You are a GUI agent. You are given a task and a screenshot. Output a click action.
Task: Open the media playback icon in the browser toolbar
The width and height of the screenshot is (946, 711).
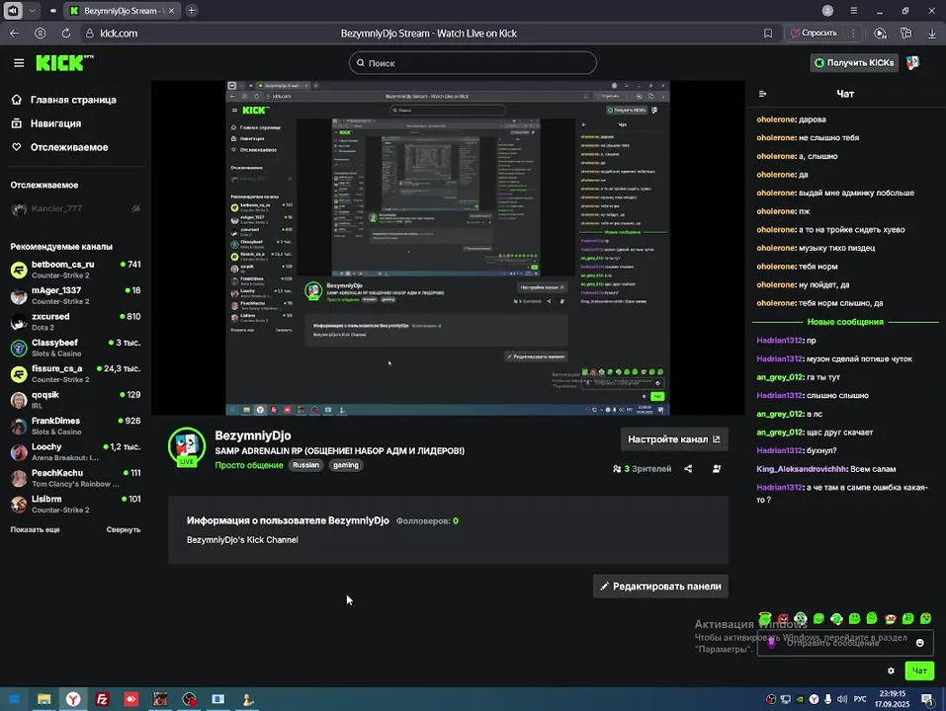[880, 34]
